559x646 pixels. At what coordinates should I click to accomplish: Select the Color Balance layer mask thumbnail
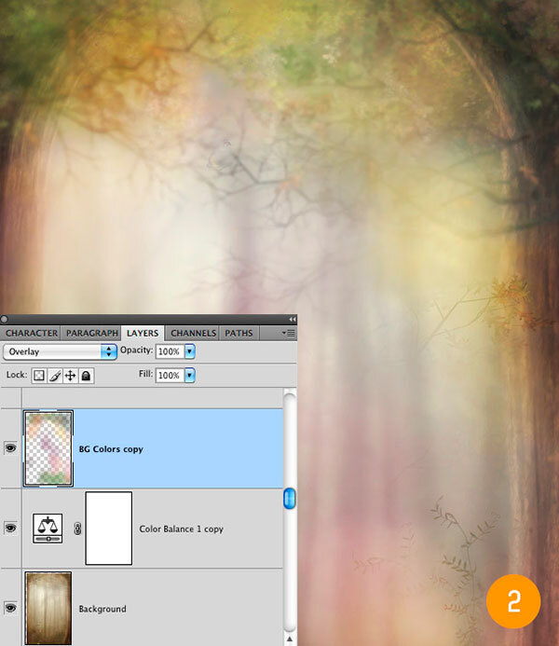109,529
